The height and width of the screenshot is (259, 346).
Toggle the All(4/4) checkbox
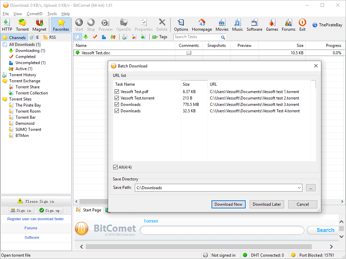coord(116,167)
